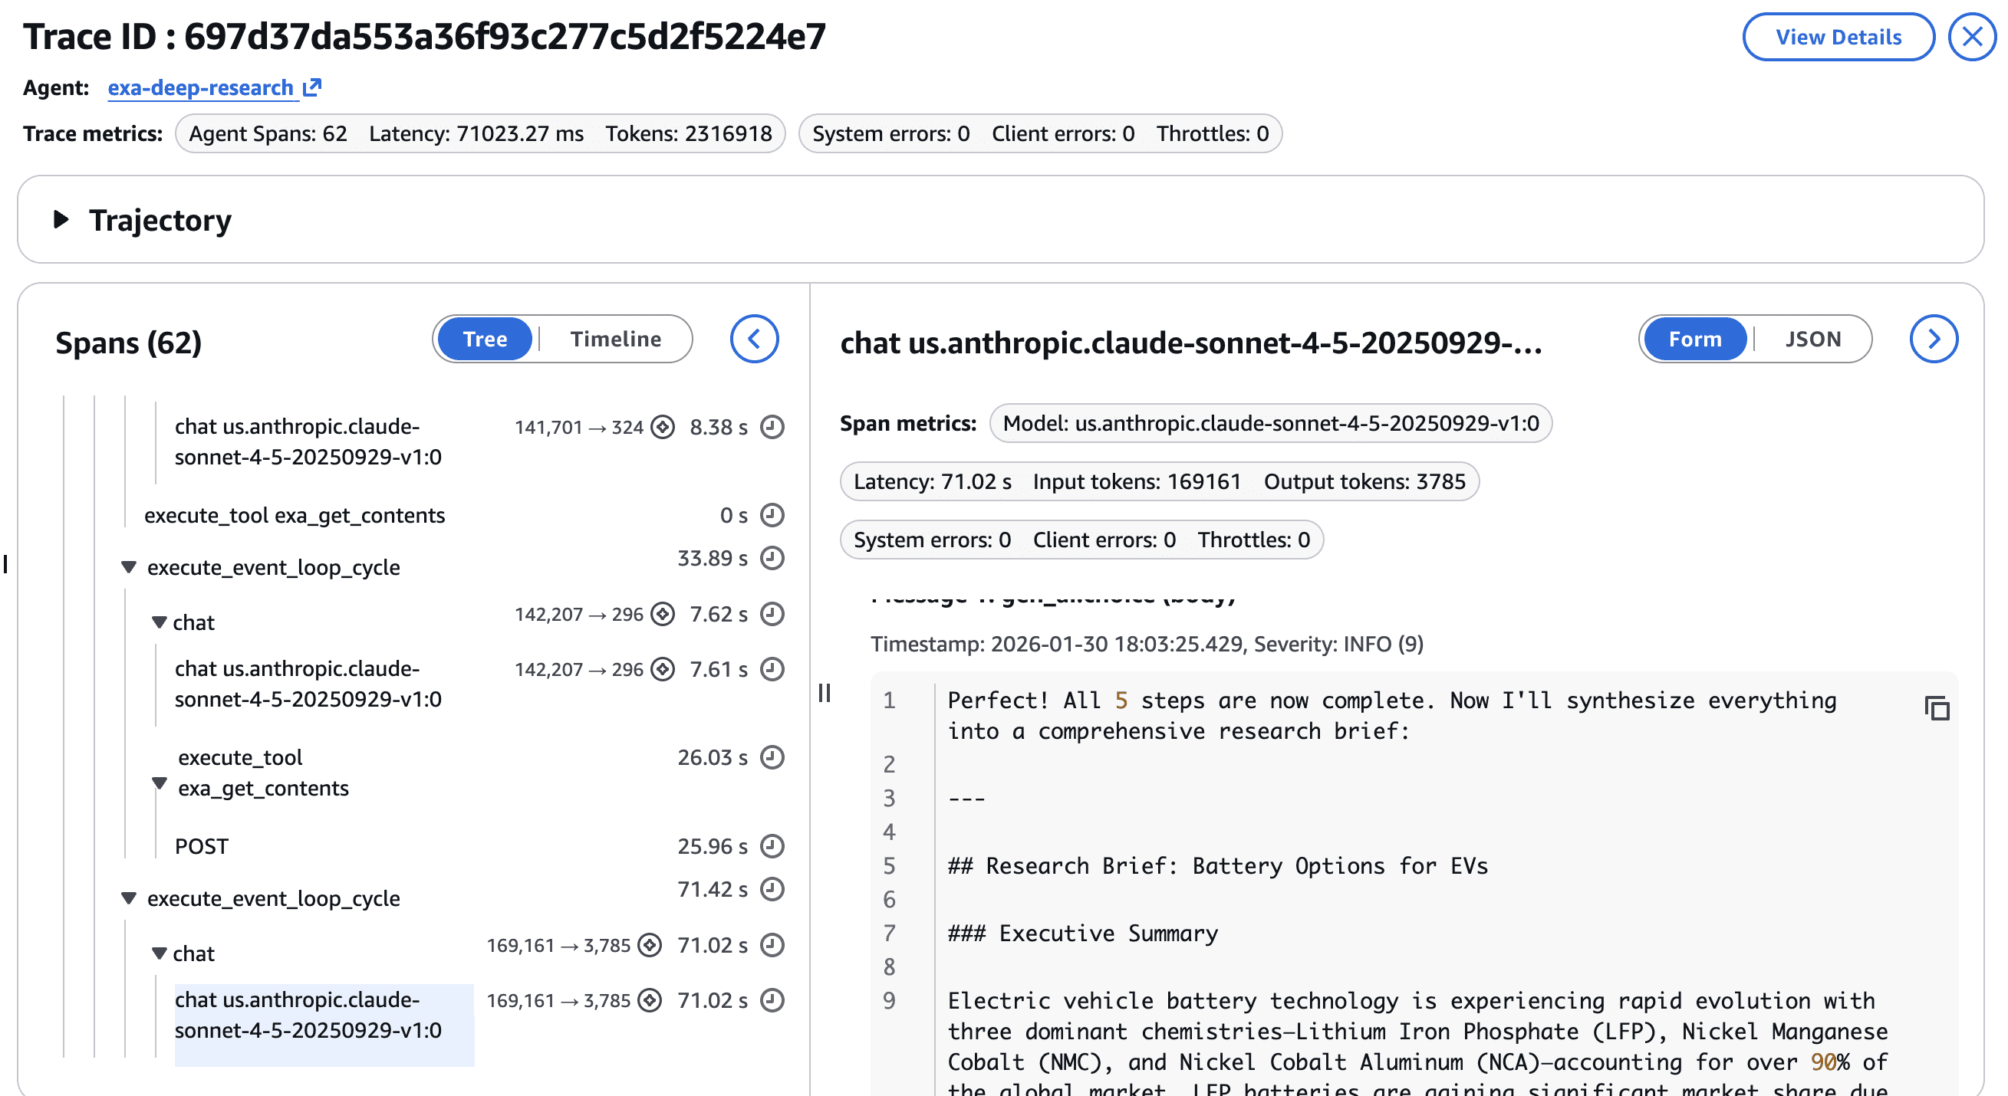
Task: Open the View Details button
Action: click(x=1838, y=37)
